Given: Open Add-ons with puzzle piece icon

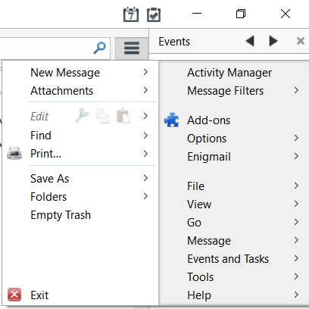Looking at the screenshot, I should coord(171,120).
